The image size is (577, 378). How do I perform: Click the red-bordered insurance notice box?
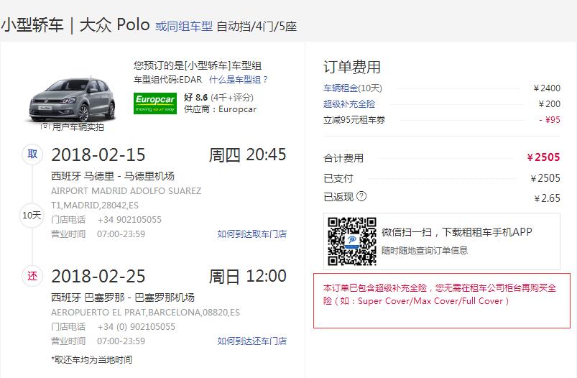pos(441,300)
